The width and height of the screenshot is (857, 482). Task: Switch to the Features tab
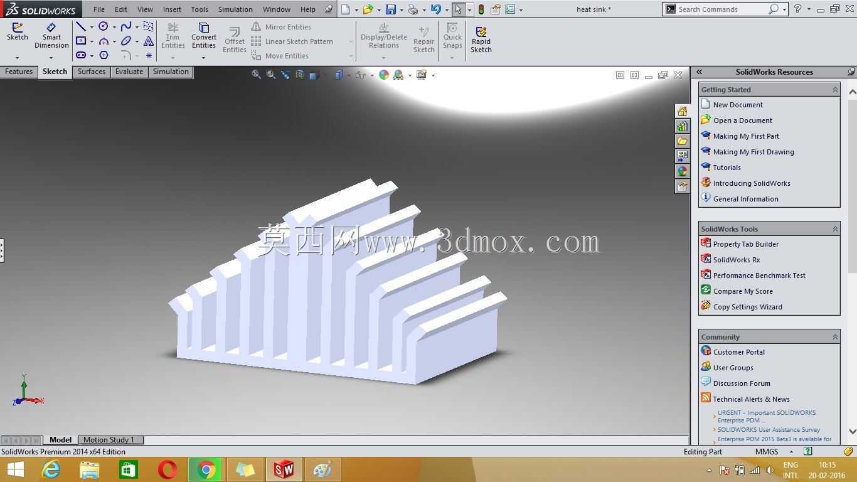(19, 72)
